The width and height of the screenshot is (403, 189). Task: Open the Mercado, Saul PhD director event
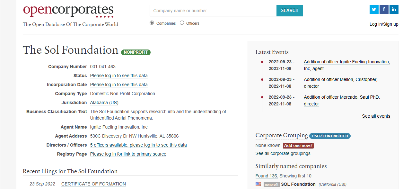tap(342, 100)
